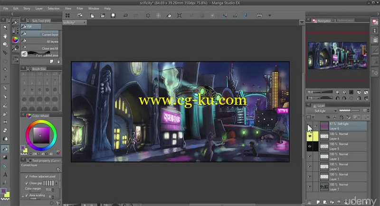380x206 pixels.
Task: Click the Scale/transform icon in top toolbar
Action: (179, 16)
